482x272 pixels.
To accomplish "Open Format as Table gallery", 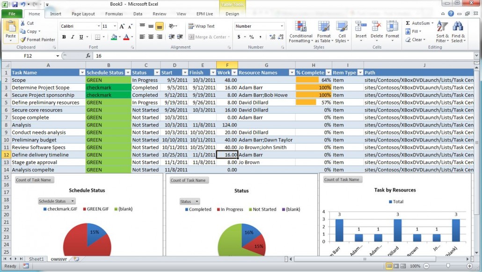I will 323,32.
